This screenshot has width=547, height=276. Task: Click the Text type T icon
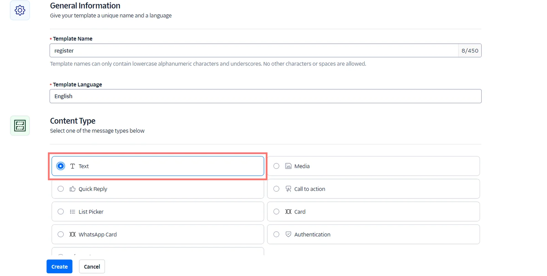point(72,166)
